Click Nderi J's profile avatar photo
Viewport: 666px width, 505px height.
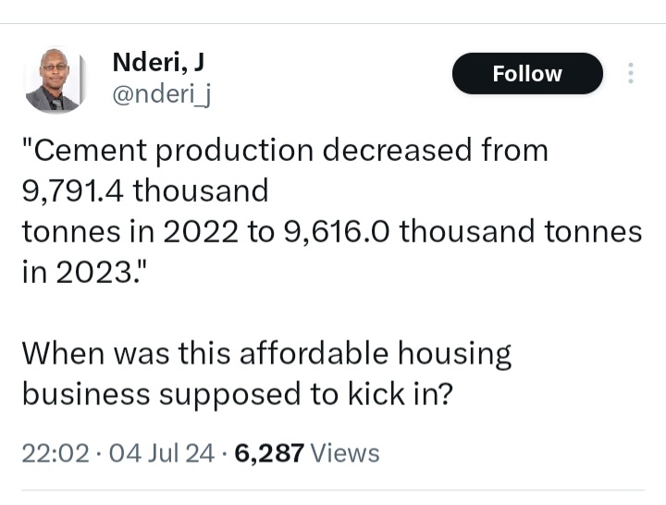pyautogui.click(x=55, y=80)
